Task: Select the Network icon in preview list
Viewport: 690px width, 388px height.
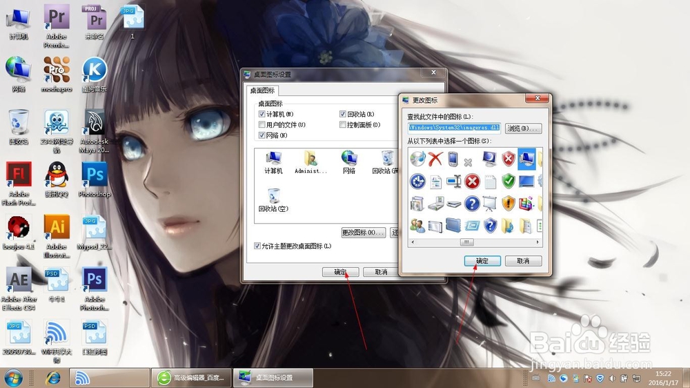Action: click(349, 162)
